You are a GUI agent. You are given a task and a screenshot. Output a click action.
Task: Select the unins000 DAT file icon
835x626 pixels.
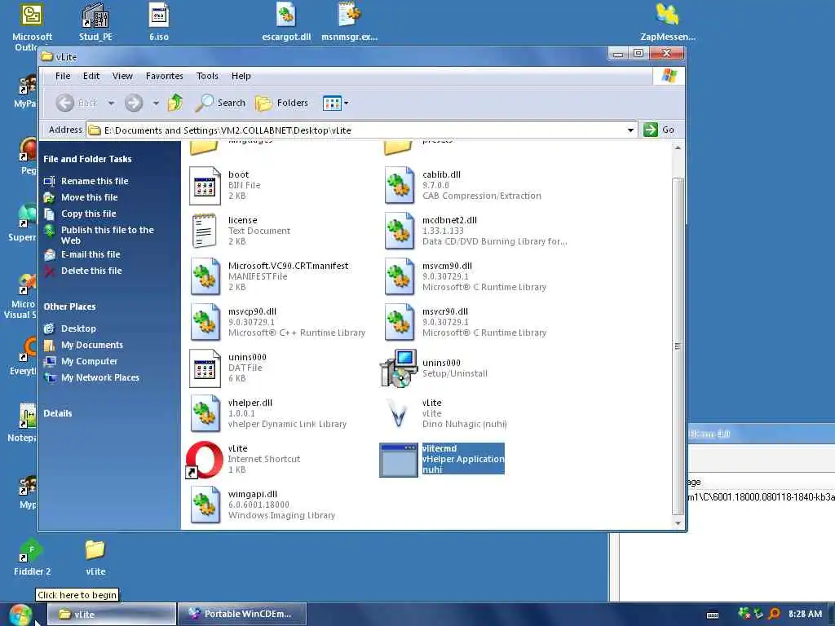205,368
